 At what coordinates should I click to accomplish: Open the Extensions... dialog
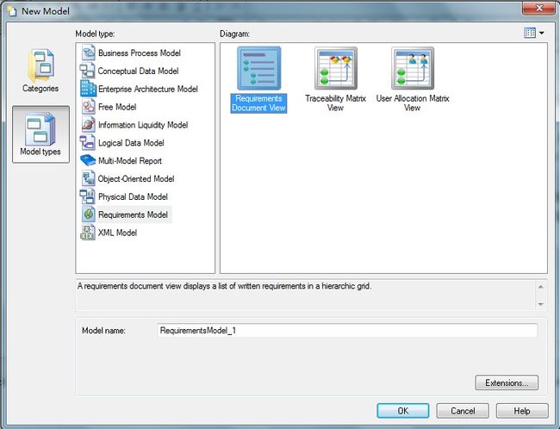click(507, 382)
